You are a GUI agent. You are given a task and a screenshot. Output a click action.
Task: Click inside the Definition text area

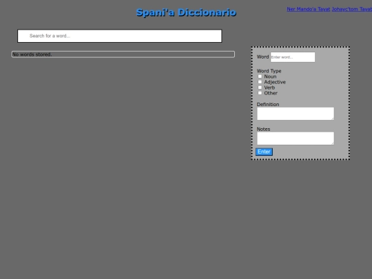coord(296,114)
